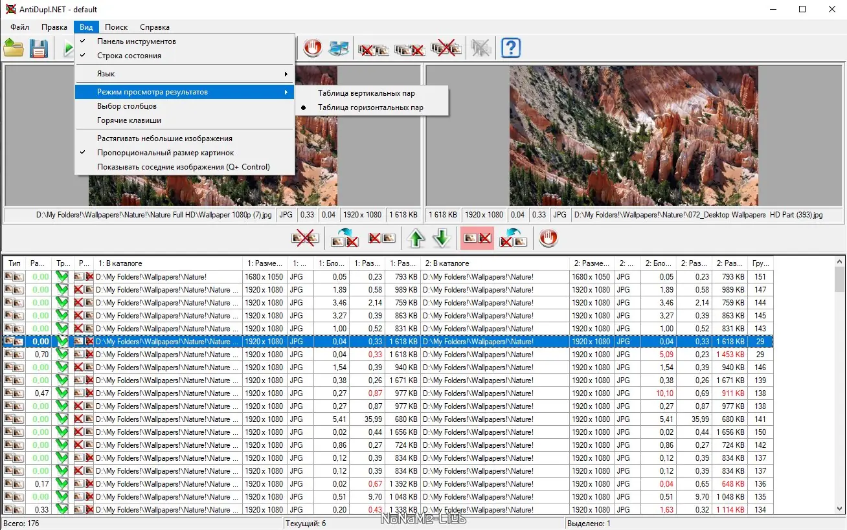Click 'Текущий: 6' in the status bar
Viewport: 847px width, 530px height.
306,524
